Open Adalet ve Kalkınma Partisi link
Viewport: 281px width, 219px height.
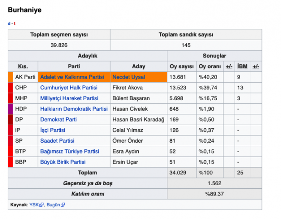[x=72, y=77]
